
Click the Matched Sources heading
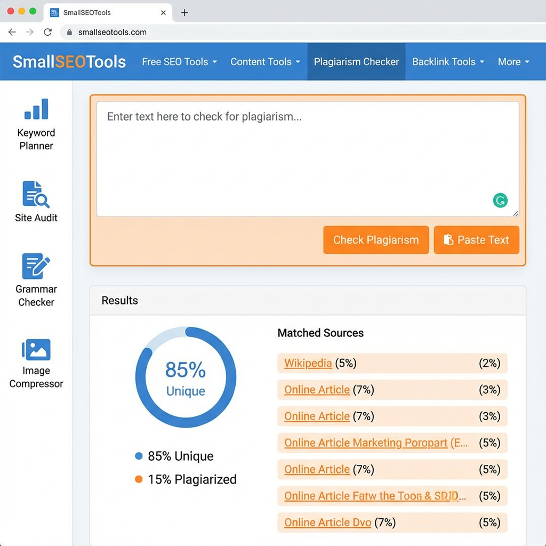[320, 333]
